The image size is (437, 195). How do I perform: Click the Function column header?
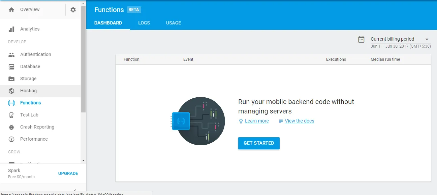click(131, 59)
